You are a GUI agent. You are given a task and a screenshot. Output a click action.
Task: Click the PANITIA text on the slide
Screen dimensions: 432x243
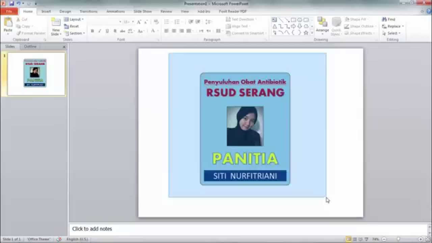(x=245, y=159)
